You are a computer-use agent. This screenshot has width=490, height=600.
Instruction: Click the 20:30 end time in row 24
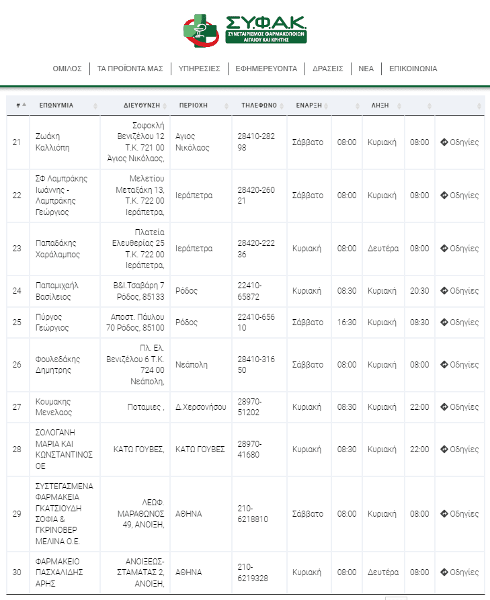(419, 291)
